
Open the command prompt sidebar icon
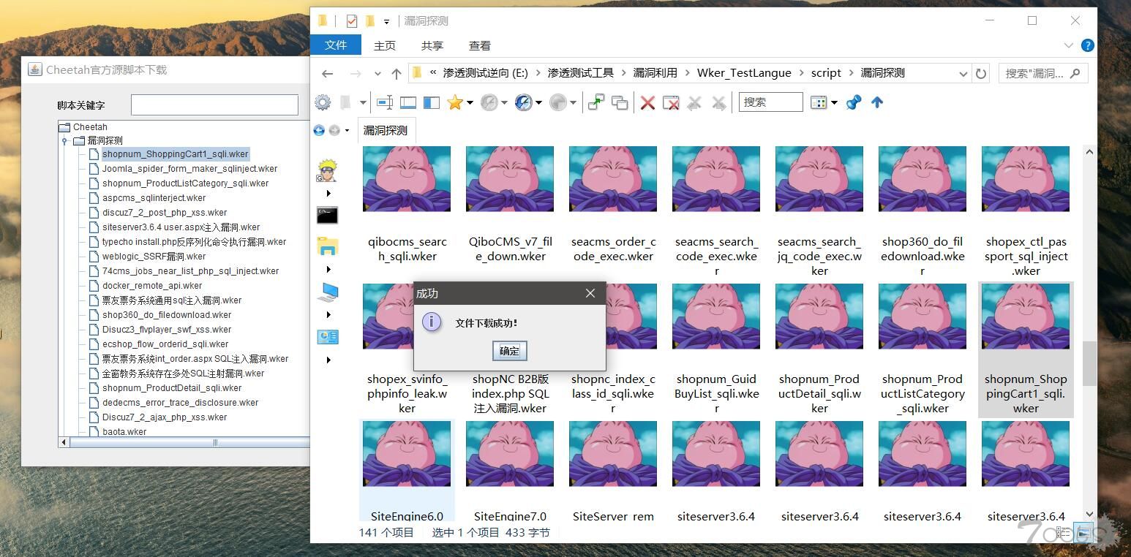point(327,215)
